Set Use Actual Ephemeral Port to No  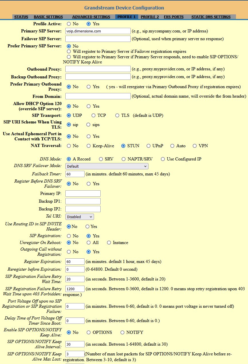69,136
